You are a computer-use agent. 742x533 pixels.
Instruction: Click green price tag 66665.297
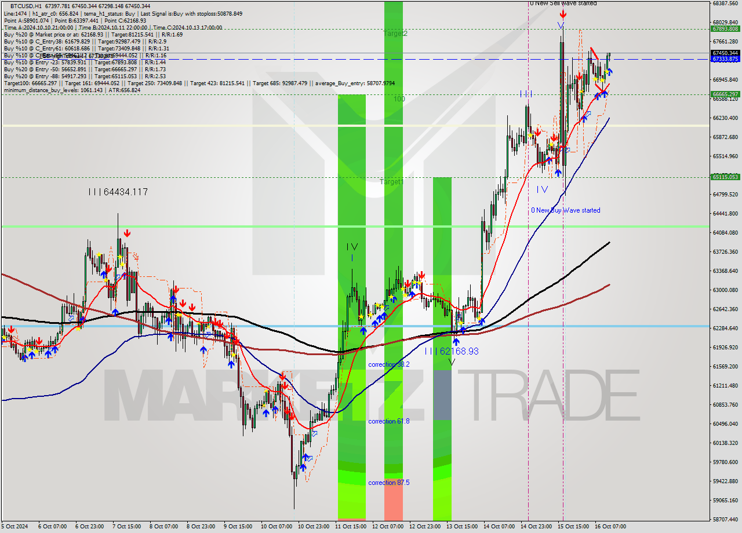(725, 94)
